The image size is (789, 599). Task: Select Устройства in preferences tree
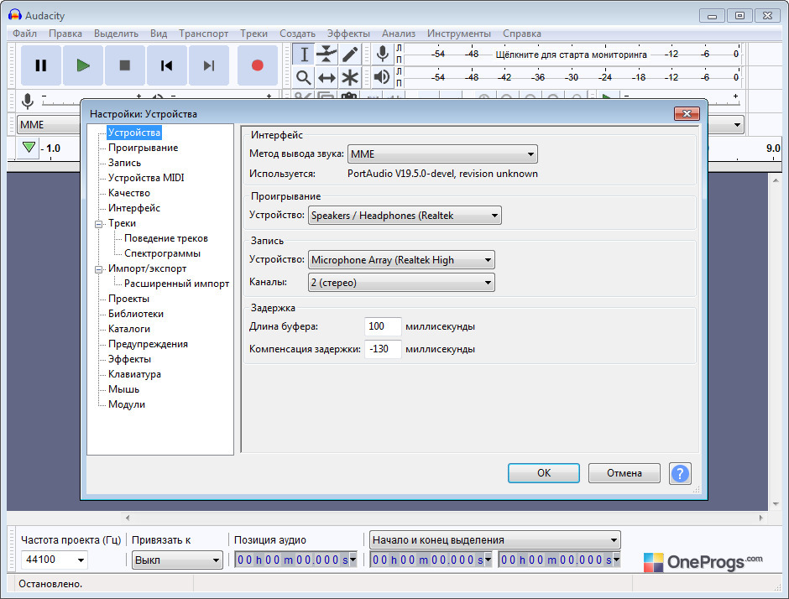pos(133,133)
